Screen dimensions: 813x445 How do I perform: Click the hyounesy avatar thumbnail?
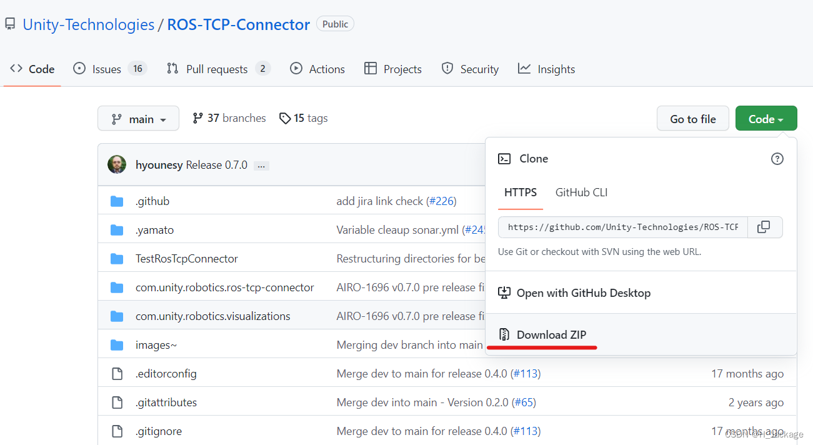117,165
